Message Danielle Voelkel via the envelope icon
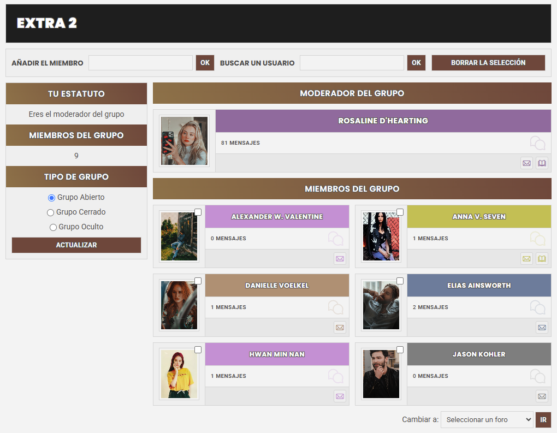This screenshot has width=557, height=433. pos(340,328)
